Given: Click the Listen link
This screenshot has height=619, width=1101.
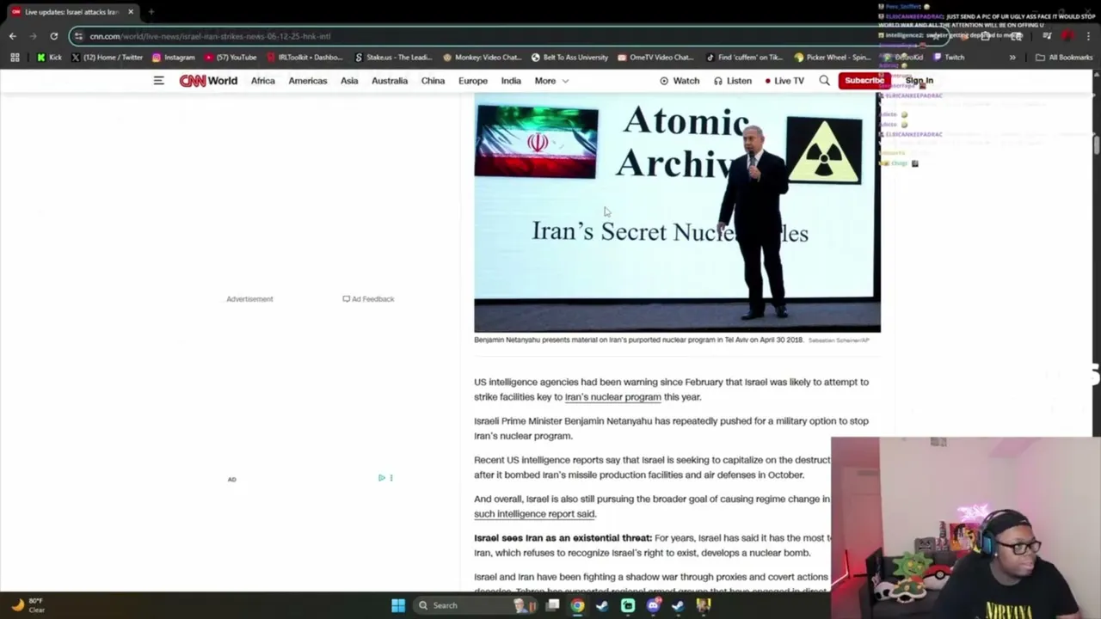Looking at the screenshot, I should pyautogui.click(x=733, y=81).
